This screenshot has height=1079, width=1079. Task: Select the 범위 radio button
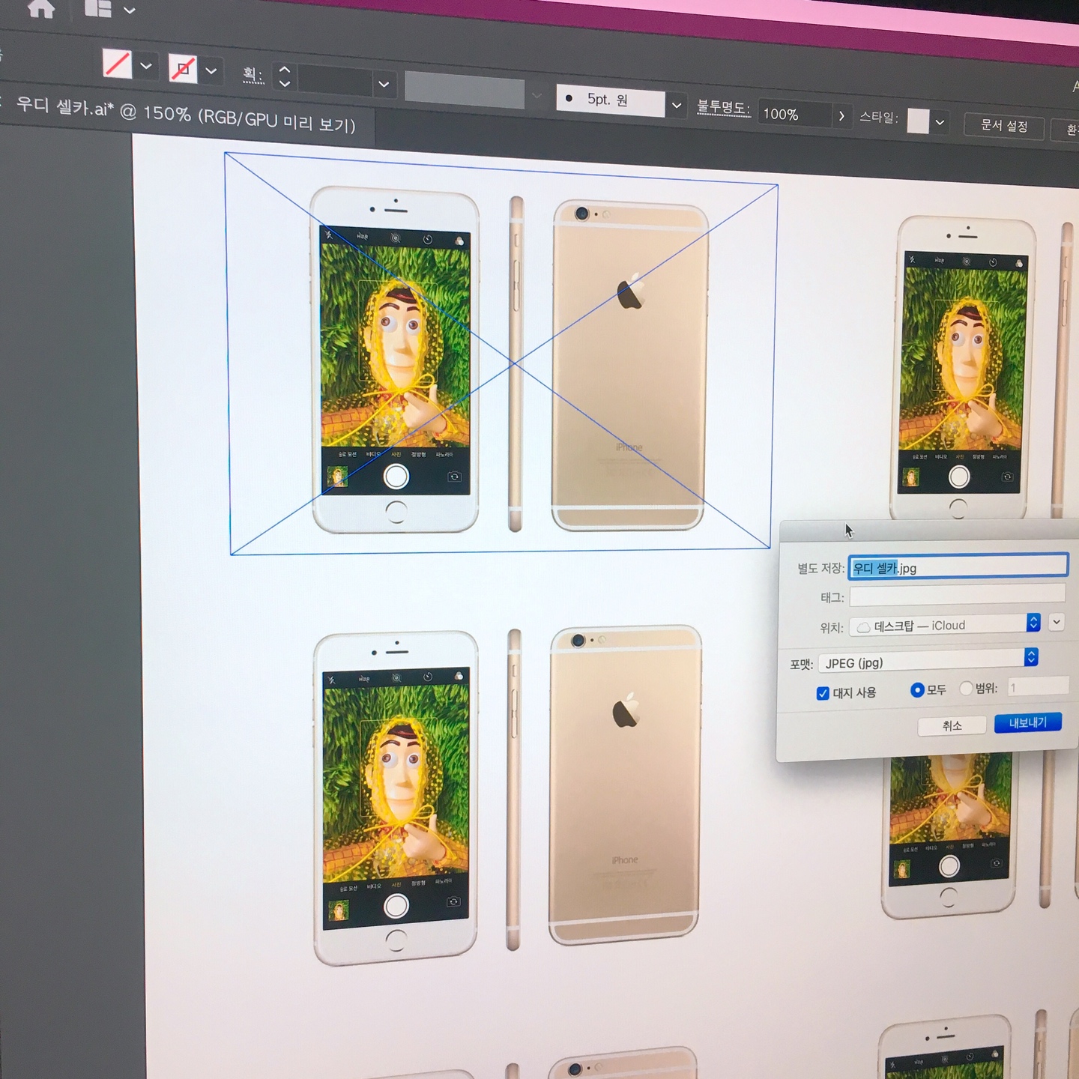pyautogui.click(x=966, y=689)
